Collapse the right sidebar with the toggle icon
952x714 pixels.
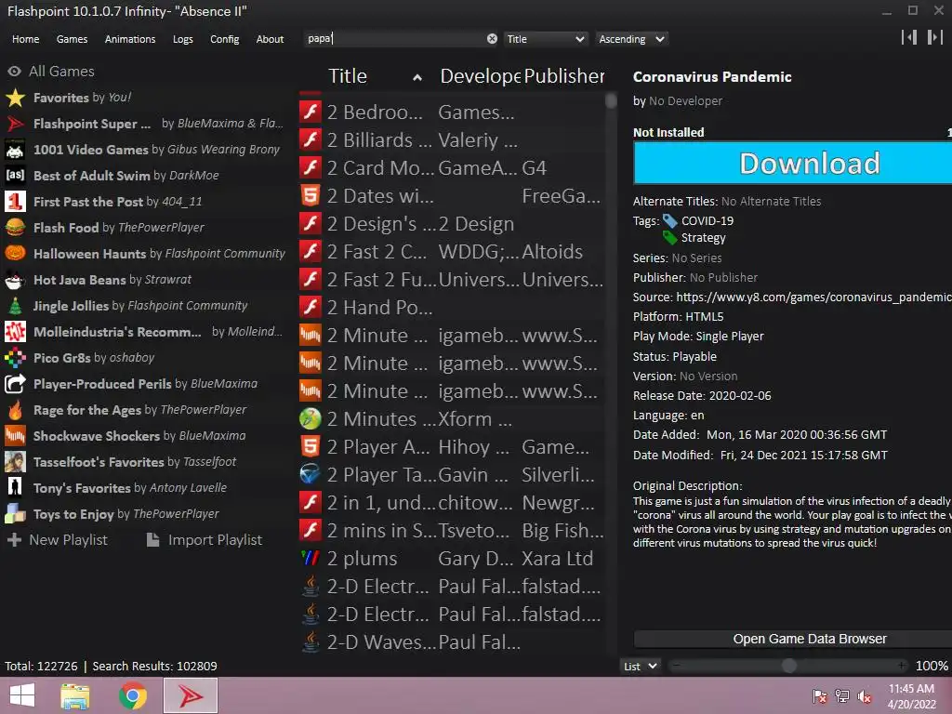click(935, 37)
